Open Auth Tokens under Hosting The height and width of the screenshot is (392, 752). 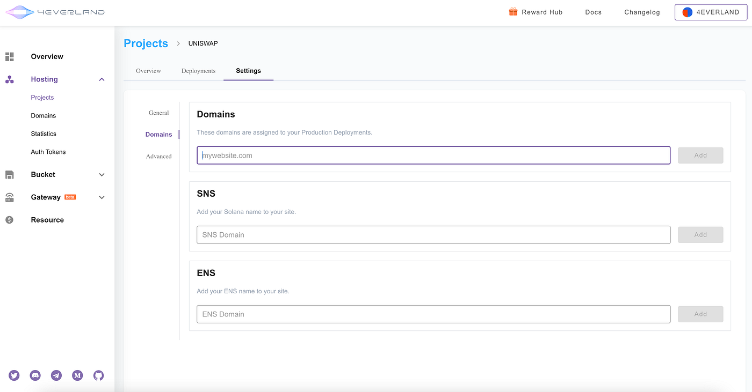48,152
